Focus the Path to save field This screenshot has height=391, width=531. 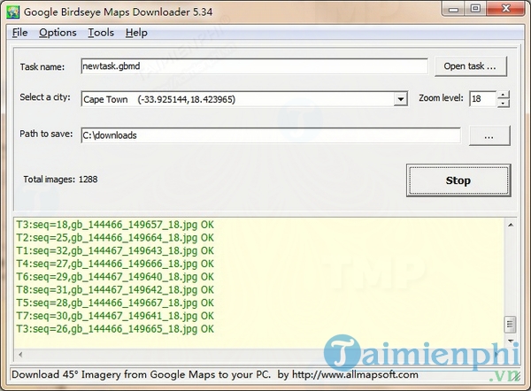(x=271, y=135)
